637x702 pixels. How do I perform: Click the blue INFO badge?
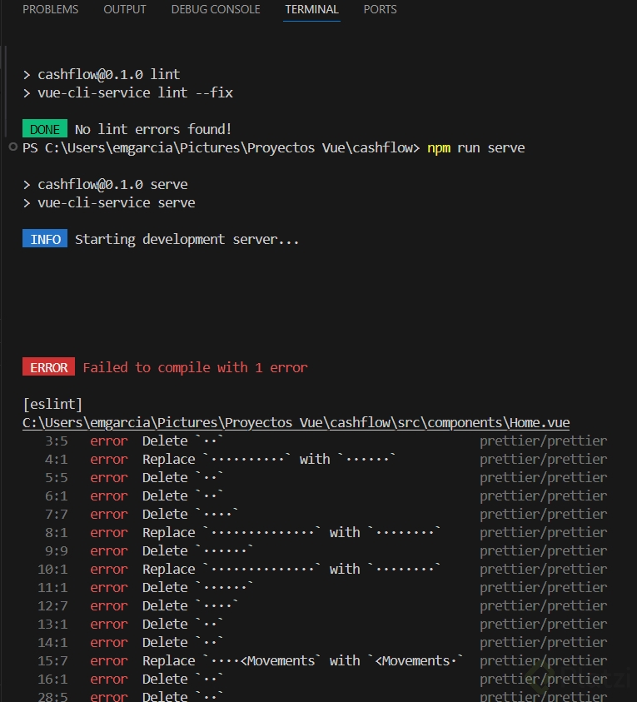45,240
